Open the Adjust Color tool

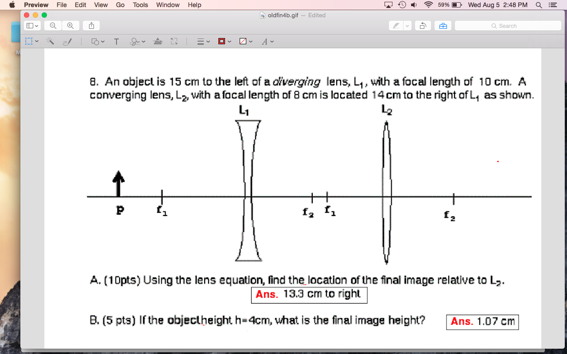[x=158, y=41]
